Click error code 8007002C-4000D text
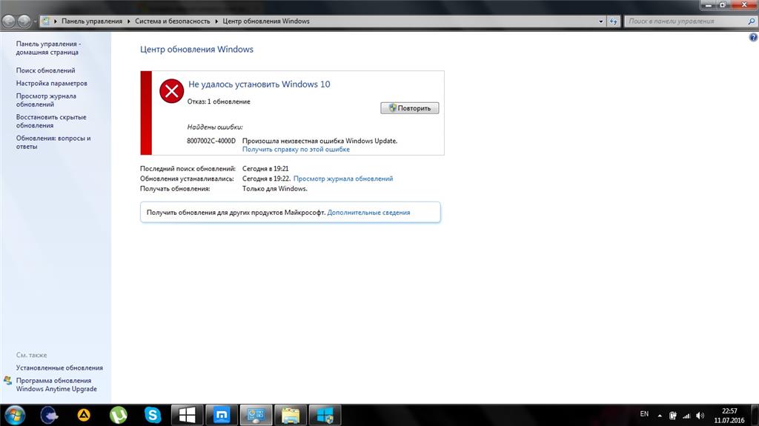This screenshot has height=426, width=759. [x=211, y=141]
